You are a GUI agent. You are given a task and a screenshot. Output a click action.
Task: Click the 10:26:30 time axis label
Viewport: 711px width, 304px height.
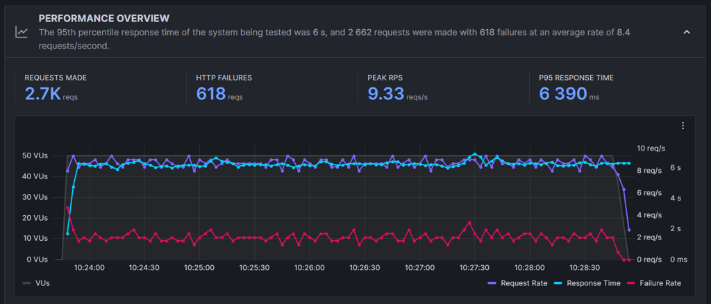365,268
